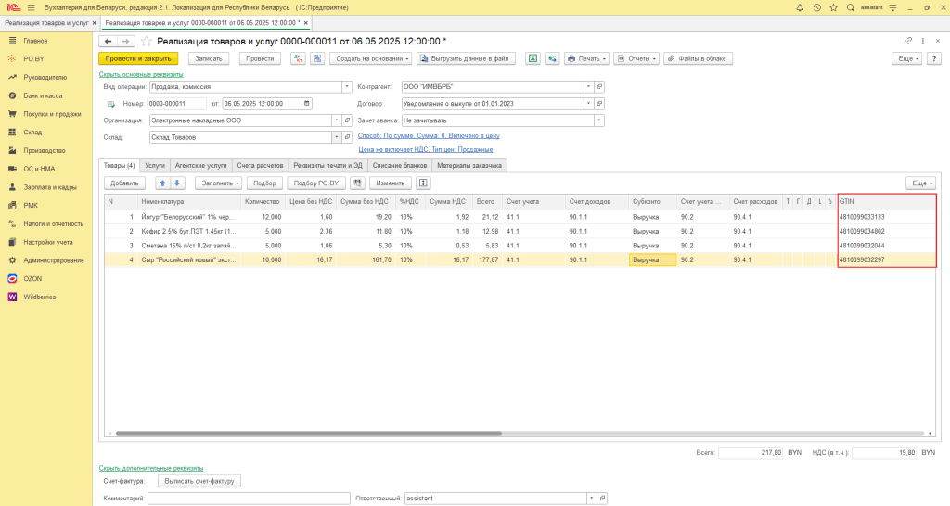Open global search magnifier icon

pyautogui.click(x=851, y=7)
